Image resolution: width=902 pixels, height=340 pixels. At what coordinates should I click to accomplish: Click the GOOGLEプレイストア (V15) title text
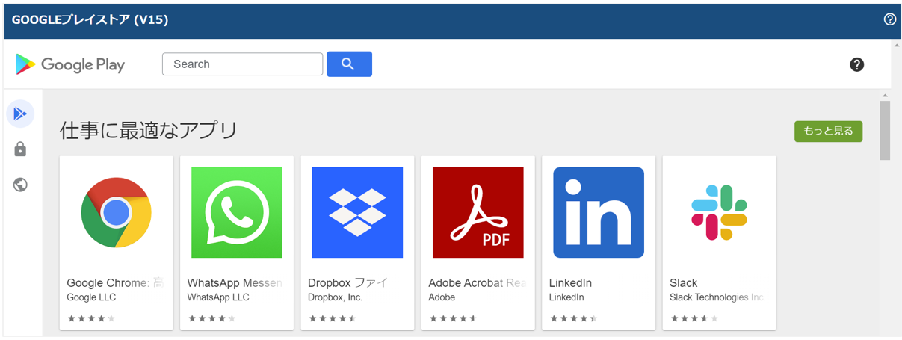pyautogui.click(x=90, y=20)
